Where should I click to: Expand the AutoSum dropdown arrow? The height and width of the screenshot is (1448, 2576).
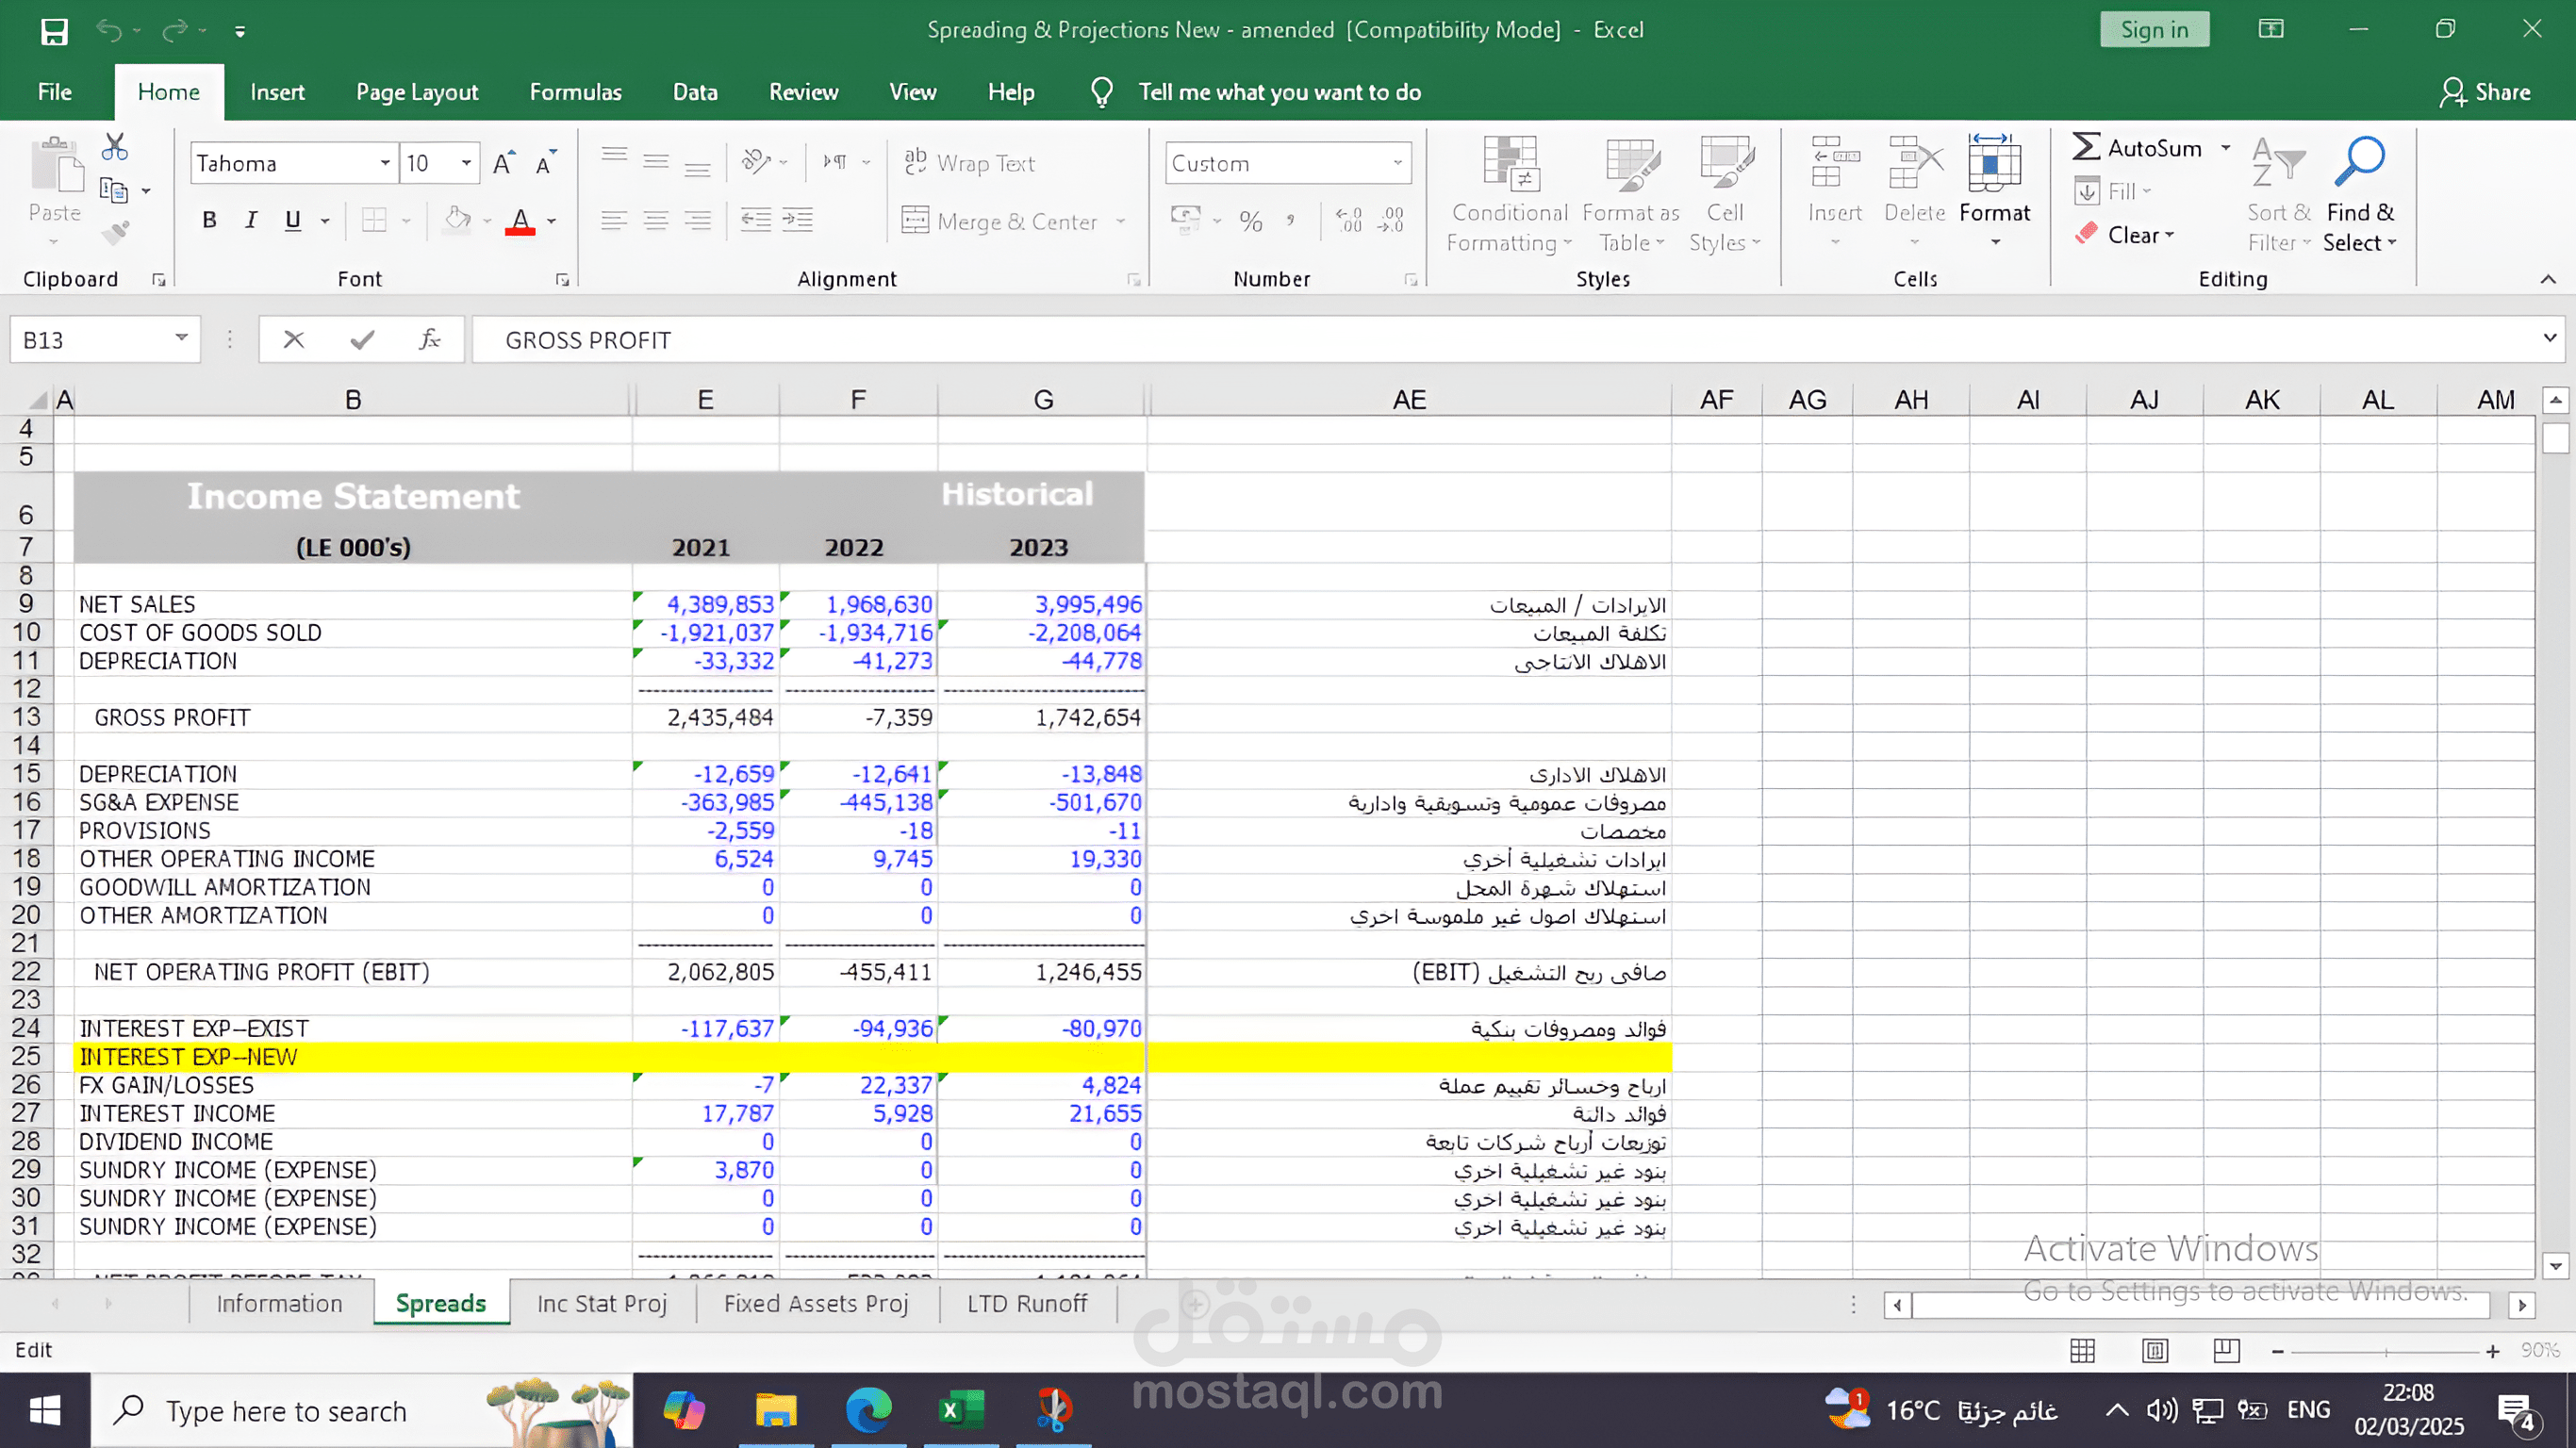point(2226,148)
